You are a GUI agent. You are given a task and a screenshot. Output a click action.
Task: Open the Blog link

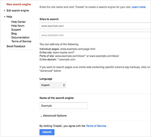pyautogui.click(x=14, y=34)
